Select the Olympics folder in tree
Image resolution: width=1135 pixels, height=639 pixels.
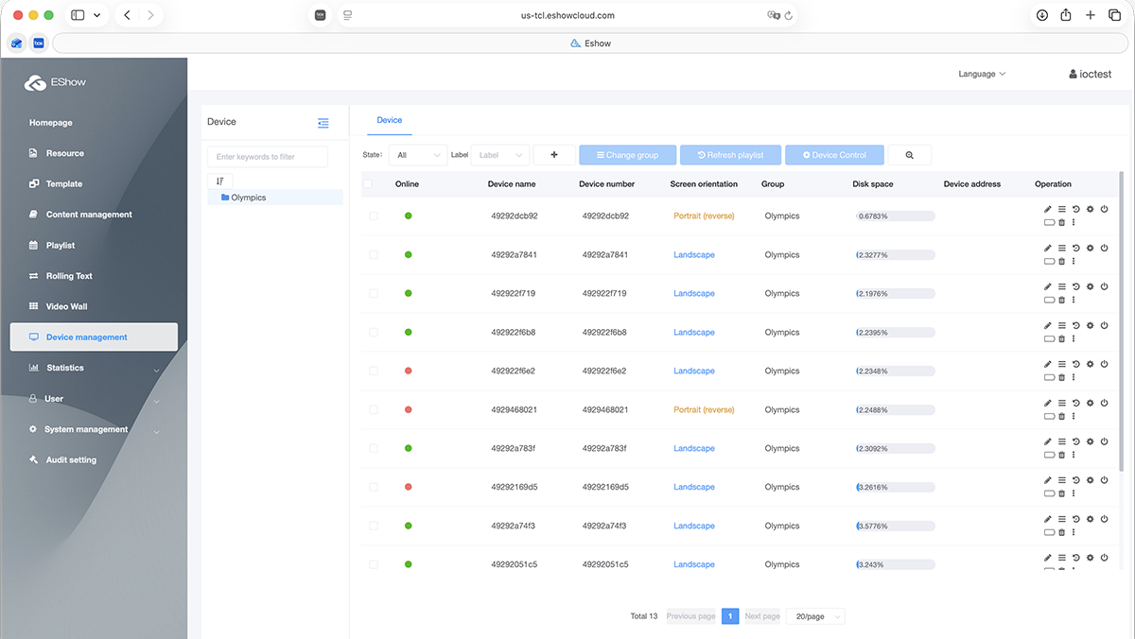pyautogui.click(x=275, y=198)
